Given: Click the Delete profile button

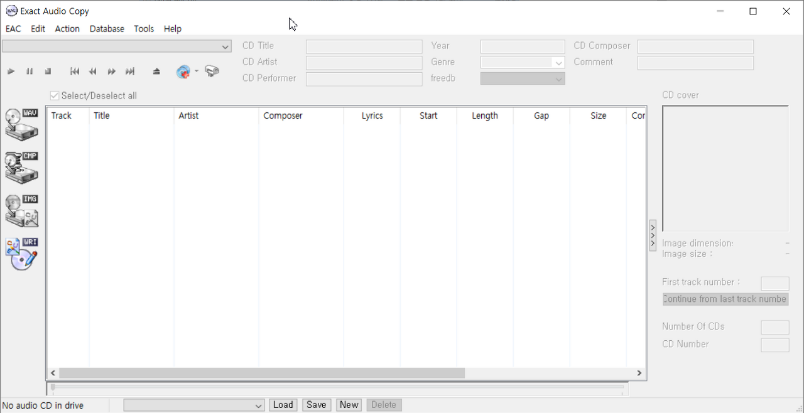Looking at the screenshot, I should pyautogui.click(x=384, y=405).
